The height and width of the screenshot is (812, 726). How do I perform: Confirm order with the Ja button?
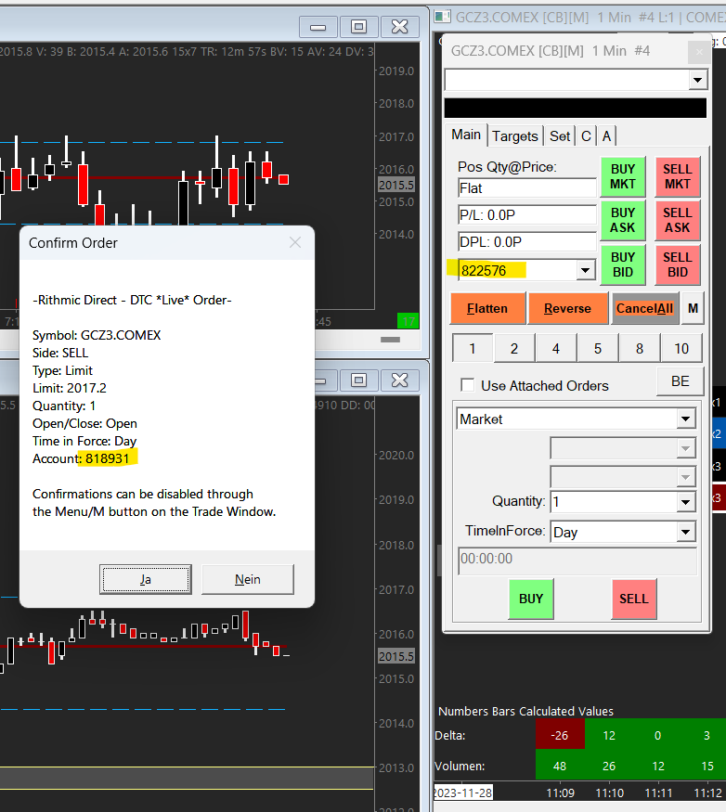(145, 579)
